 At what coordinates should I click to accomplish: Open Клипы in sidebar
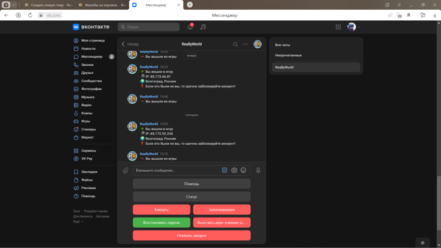pos(86,113)
